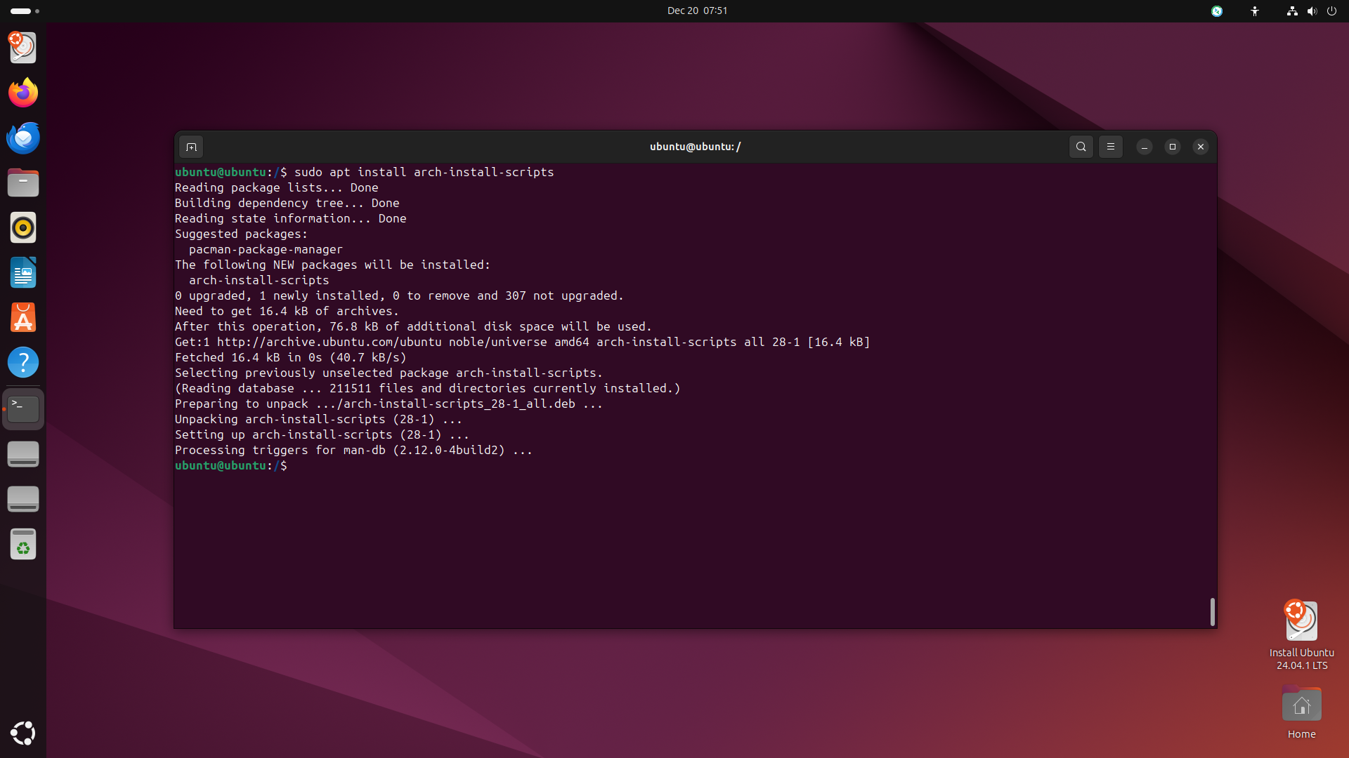Open Thunderbird Mail from the dock
The height and width of the screenshot is (758, 1349).
point(23,138)
